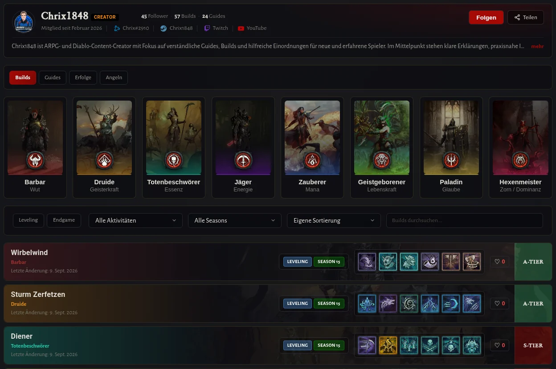Click the orange CREATOR badge

click(105, 17)
